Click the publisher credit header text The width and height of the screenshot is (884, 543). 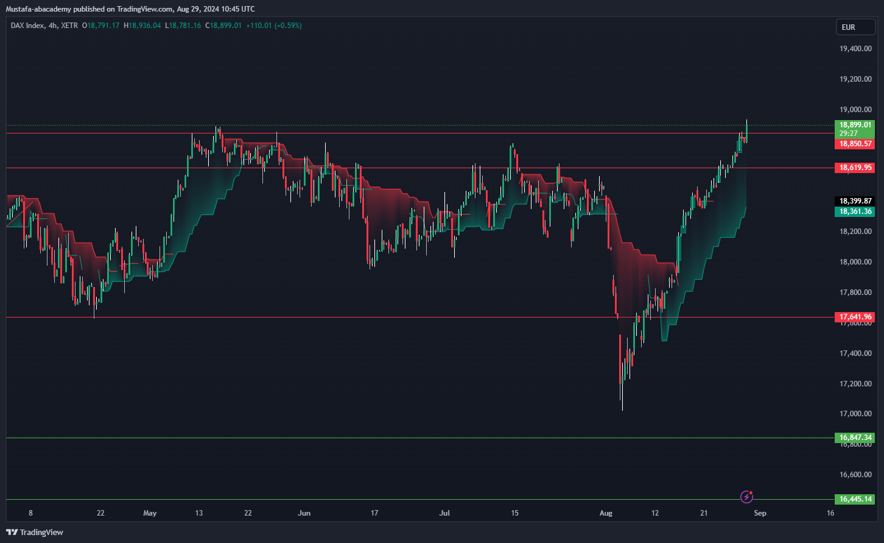click(x=131, y=9)
